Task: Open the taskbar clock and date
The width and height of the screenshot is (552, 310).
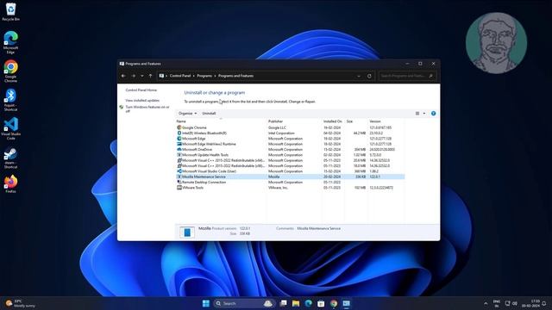Action: tap(531, 303)
